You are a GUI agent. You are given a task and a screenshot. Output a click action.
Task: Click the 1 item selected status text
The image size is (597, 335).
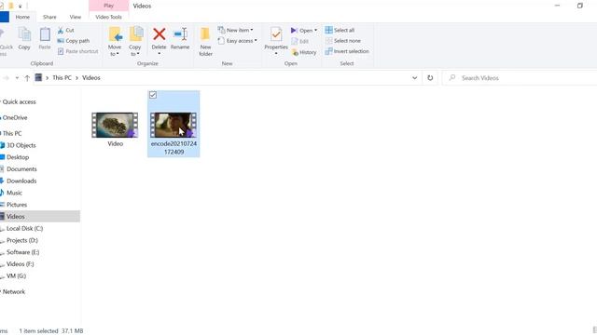tap(38, 331)
